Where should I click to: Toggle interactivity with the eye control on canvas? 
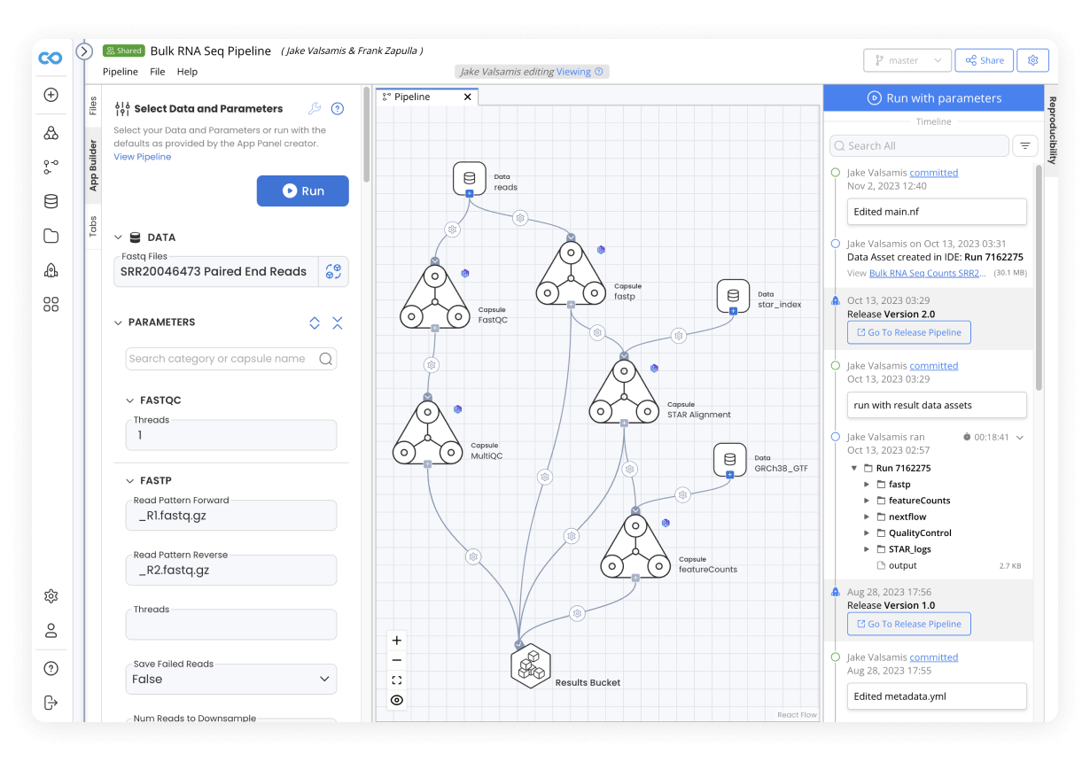click(396, 700)
